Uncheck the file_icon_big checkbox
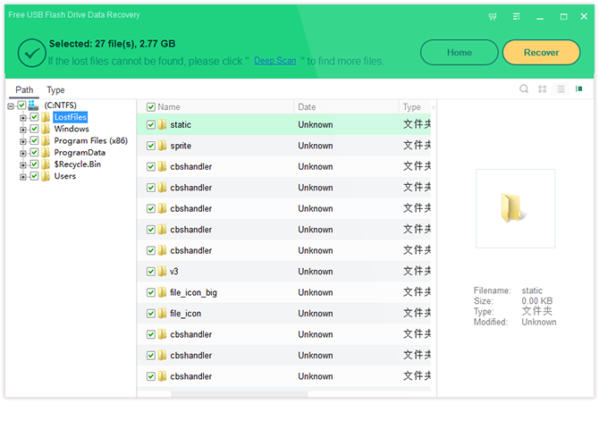The image size is (599, 429). pos(151,292)
